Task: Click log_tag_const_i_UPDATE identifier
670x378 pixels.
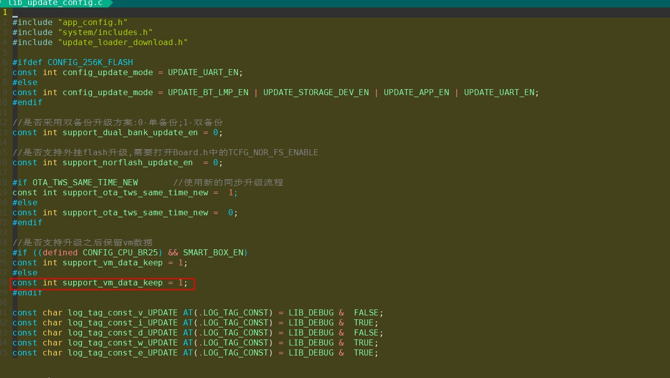Action: (122, 323)
